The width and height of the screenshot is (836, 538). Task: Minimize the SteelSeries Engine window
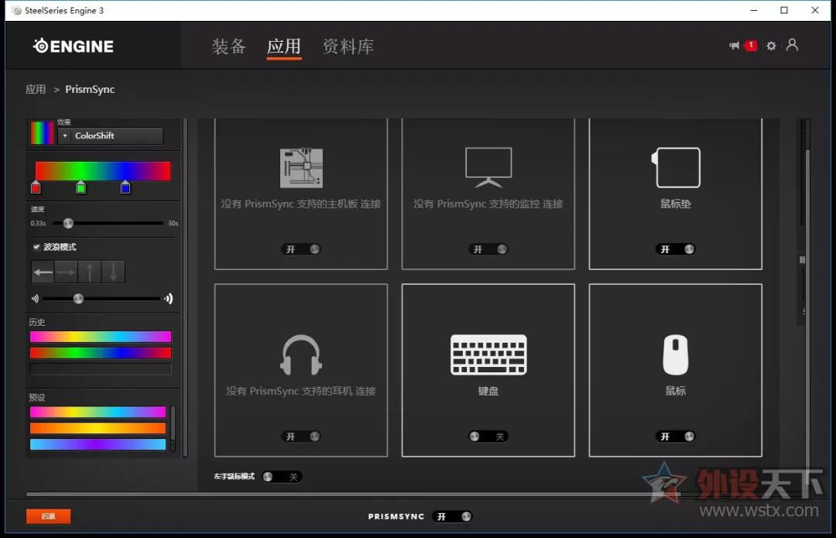[754, 10]
